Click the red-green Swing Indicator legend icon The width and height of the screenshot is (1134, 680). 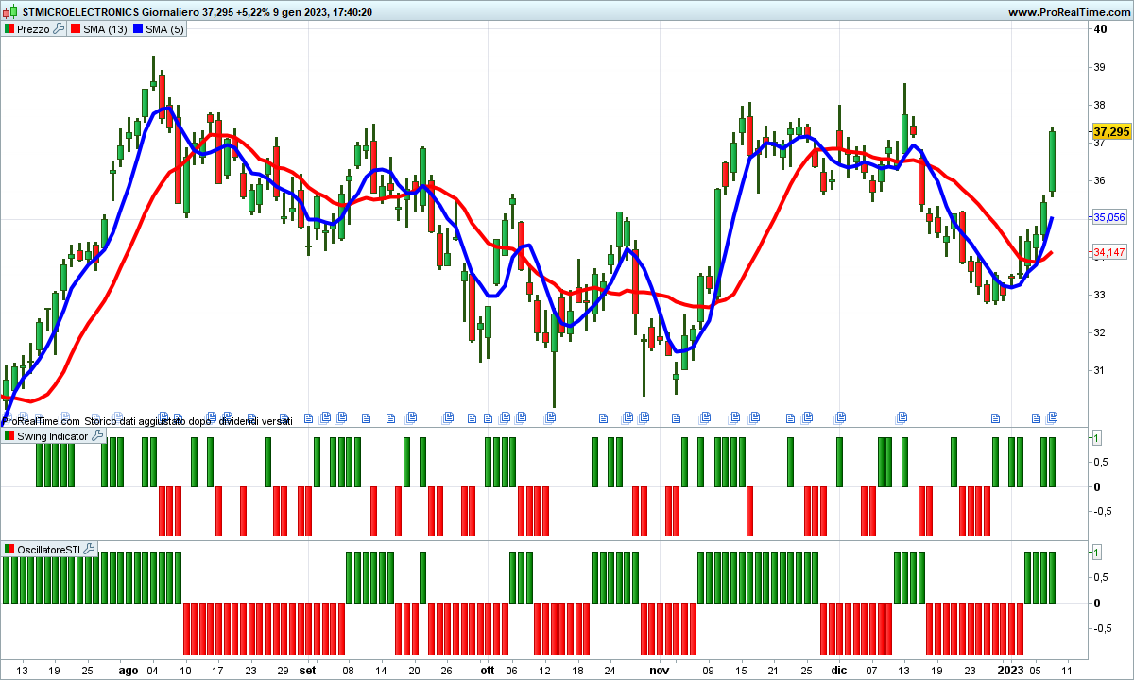pos(9,436)
